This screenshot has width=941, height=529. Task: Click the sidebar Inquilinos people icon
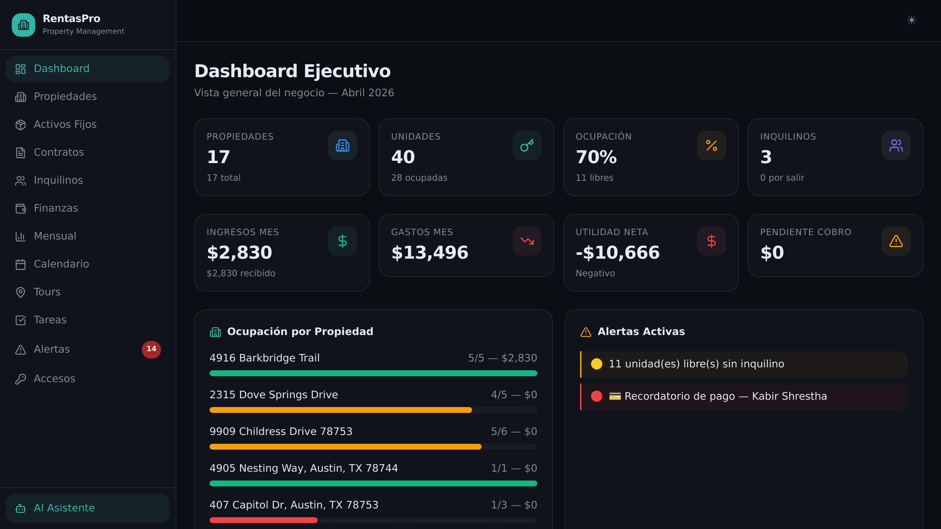[x=21, y=181]
